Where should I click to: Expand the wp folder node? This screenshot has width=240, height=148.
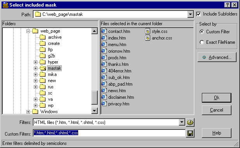35,105
